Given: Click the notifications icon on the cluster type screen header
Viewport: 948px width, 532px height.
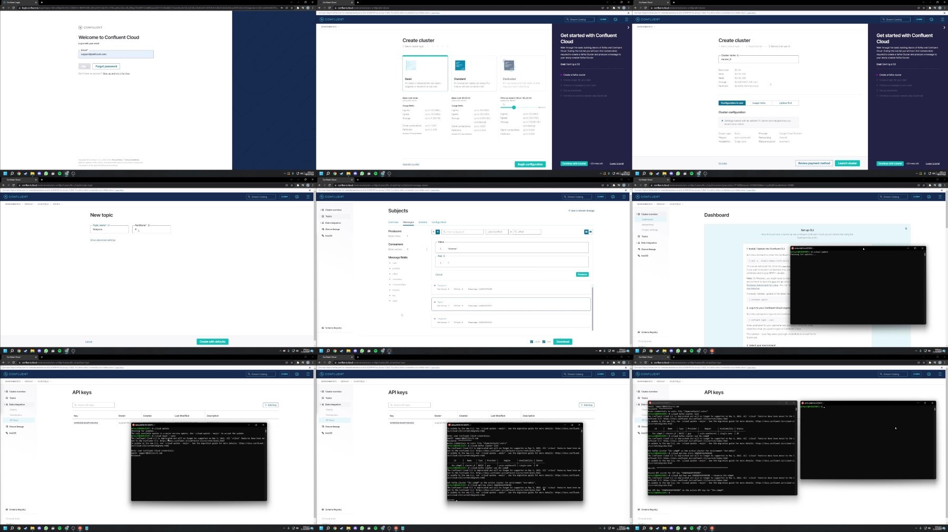Looking at the screenshot, I should [x=615, y=19].
